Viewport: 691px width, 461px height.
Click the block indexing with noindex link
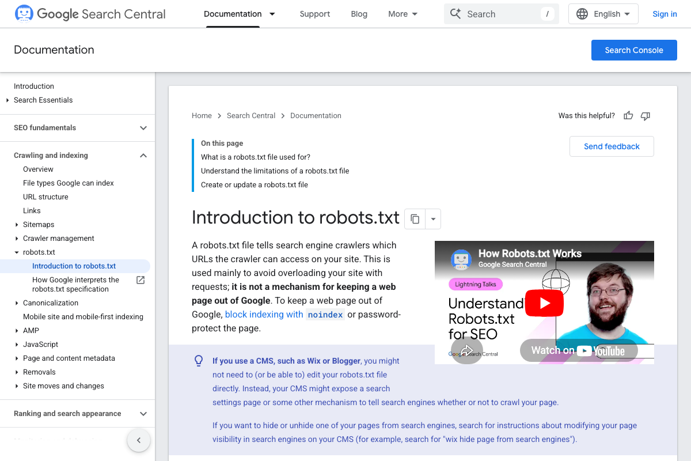(x=284, y=314)
